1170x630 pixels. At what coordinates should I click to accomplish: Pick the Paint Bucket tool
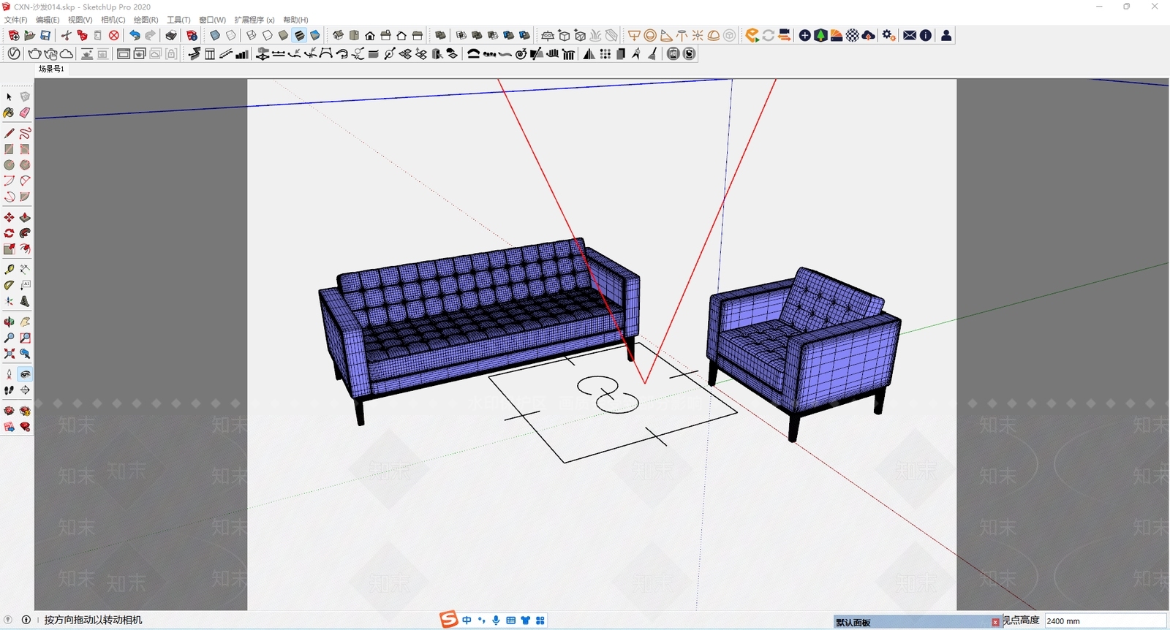9,113
